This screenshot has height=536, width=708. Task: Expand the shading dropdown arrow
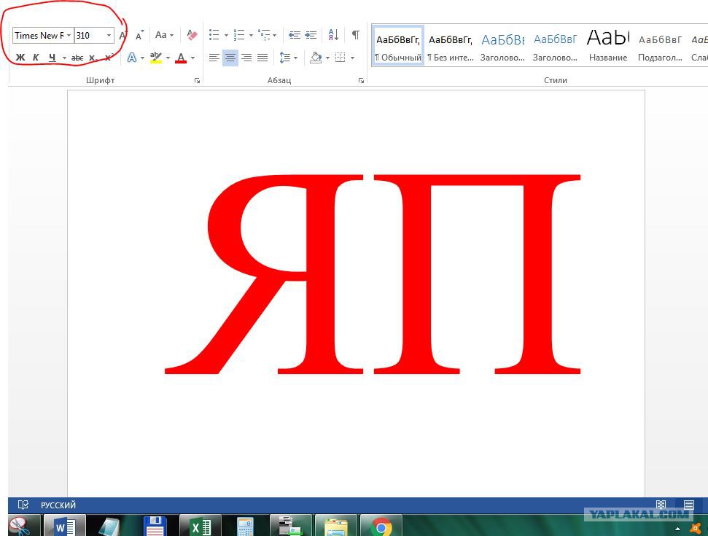point(327,58)
